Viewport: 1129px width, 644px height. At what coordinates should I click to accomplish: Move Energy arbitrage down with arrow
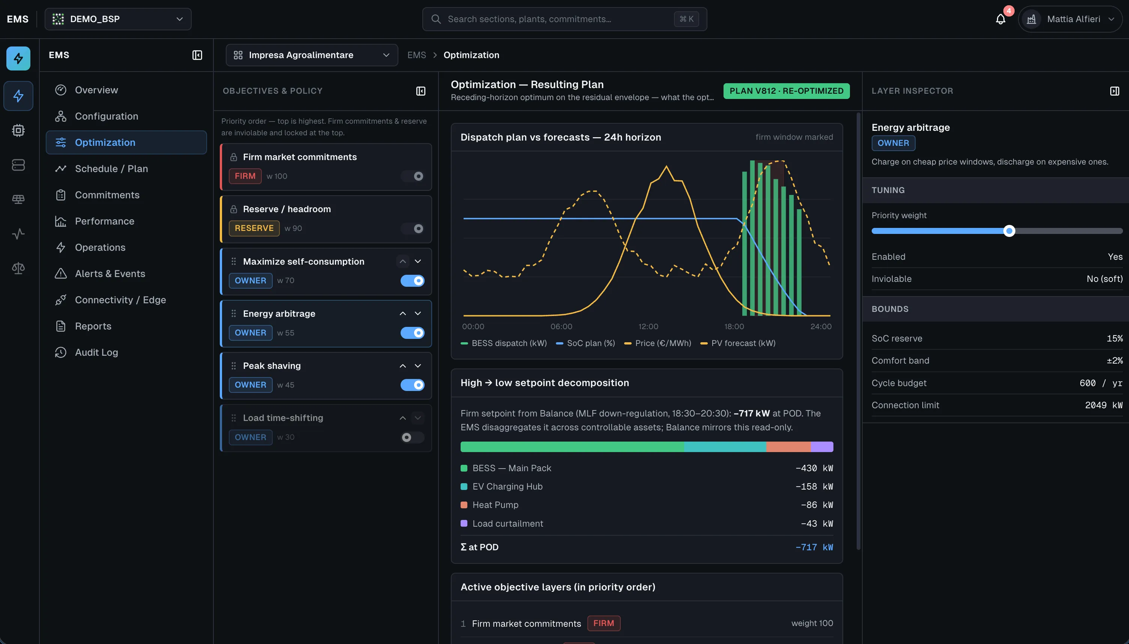click(418, 314)
